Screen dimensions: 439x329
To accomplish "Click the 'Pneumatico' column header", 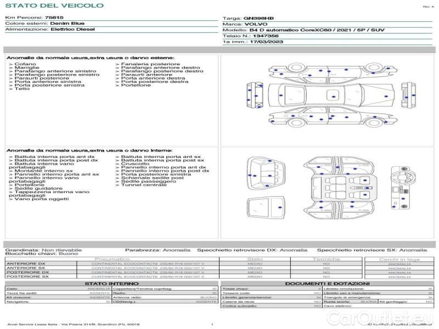I will click(112, 259).
